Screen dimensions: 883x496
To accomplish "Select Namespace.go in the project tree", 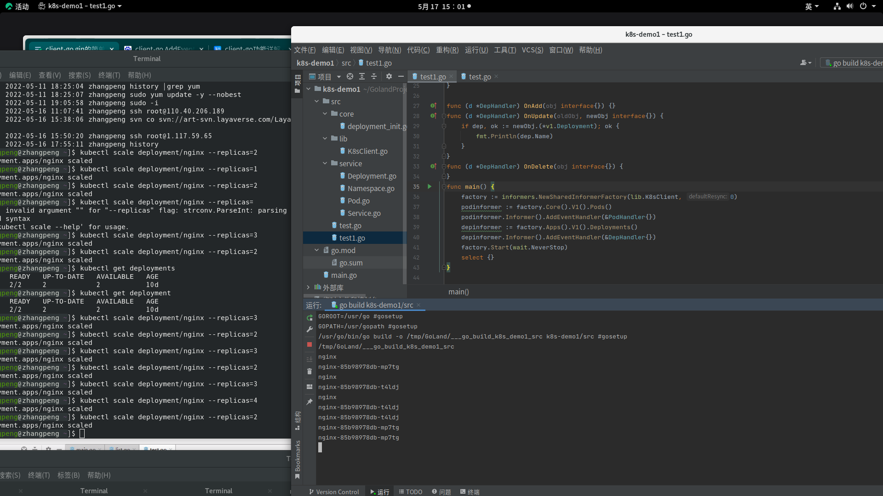I will pyautogui.click(x=367, y=188).
